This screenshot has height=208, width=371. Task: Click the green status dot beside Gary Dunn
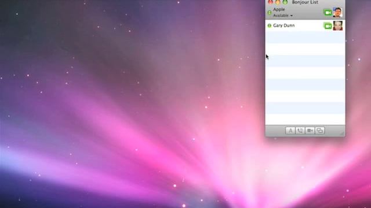pyautogui.click(x=269, y=25)
